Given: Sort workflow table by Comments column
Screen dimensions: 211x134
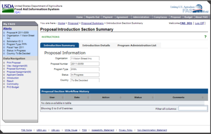Looking at the screenshot, I should (x=181, y=97).
